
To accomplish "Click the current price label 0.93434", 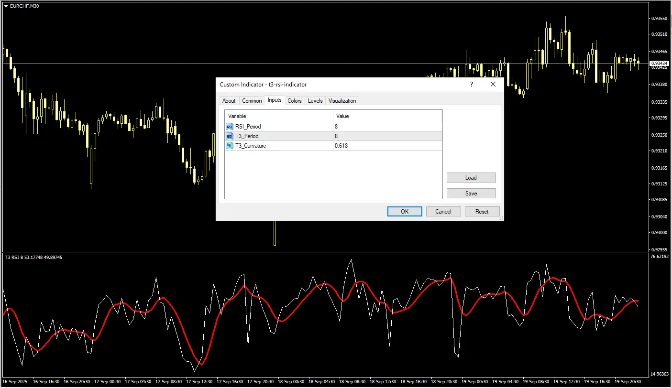I will pos(659,64).
